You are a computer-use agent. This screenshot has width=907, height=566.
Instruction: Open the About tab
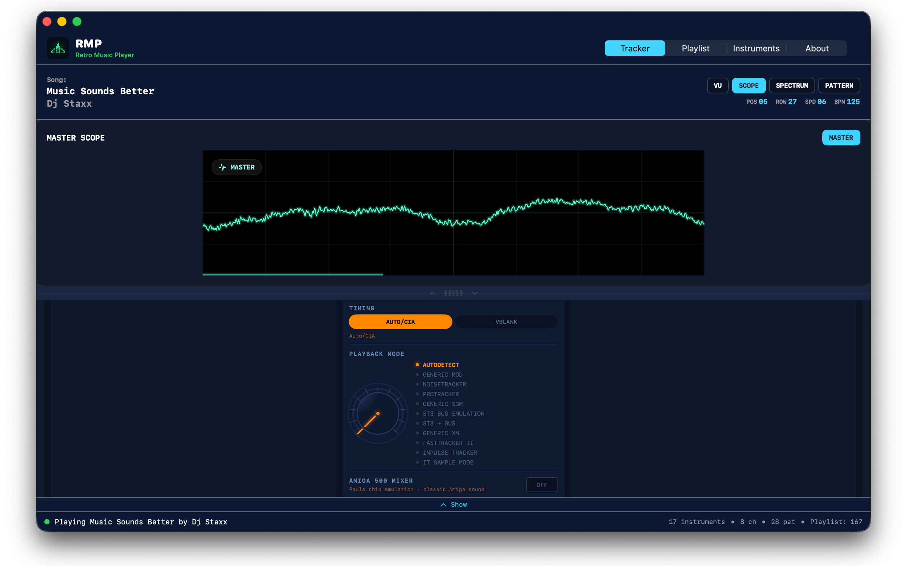pos(817,48)
